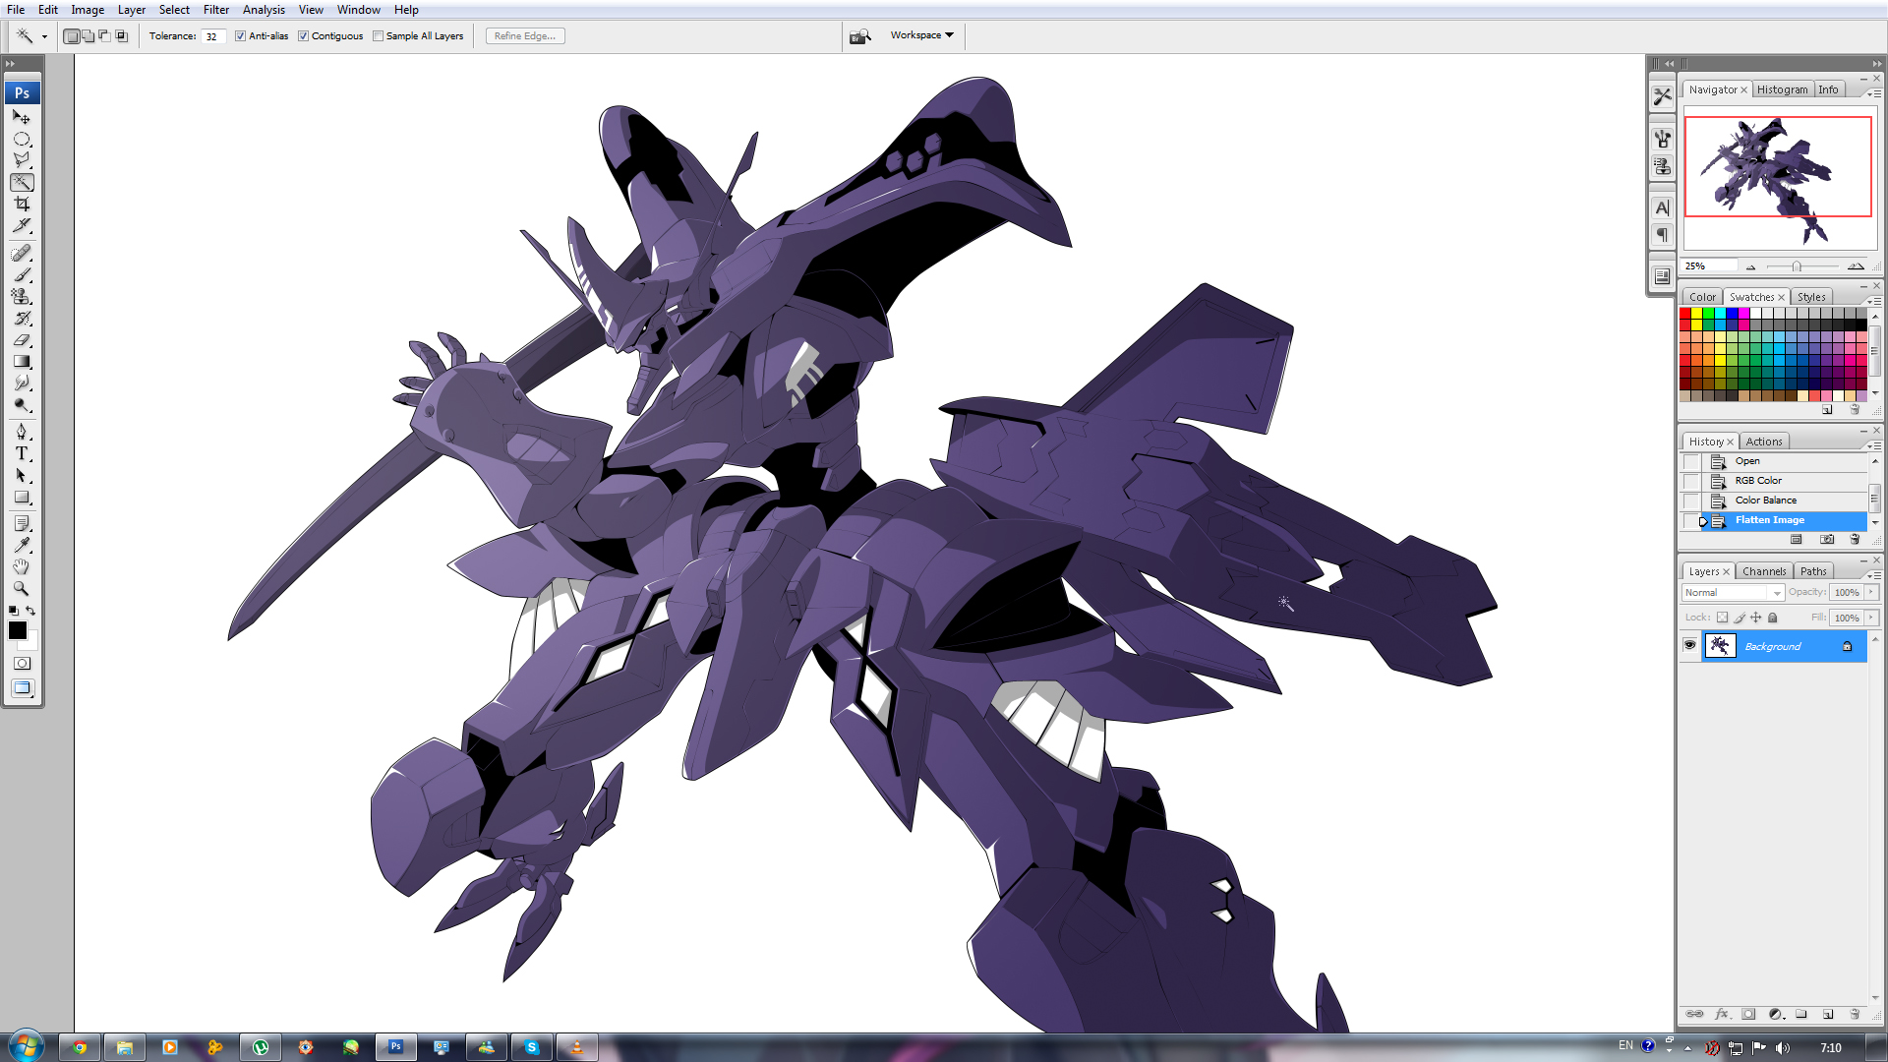The width and height of the screenshot is (1888, 1062).
Task: Swap foreground and background colors
Action: click(30, 611)
